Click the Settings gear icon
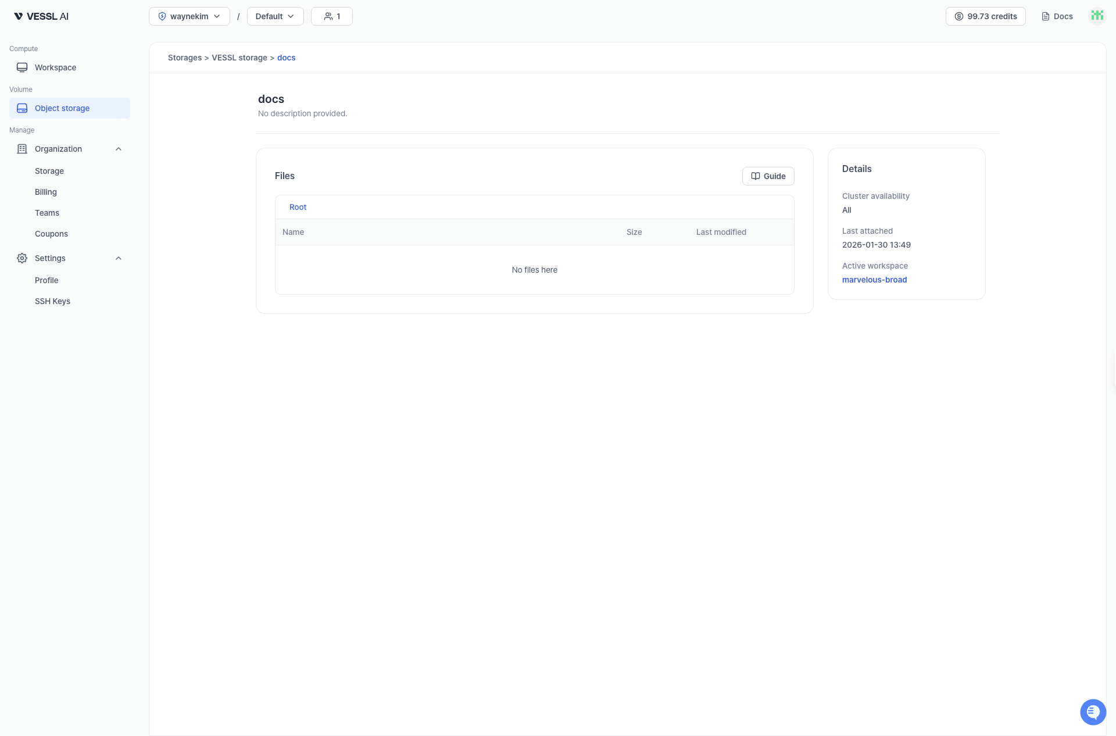 (22, 258)
